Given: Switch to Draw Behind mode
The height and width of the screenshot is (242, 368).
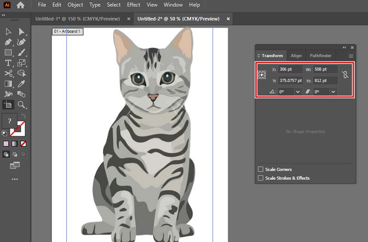Looking at the screenshot, I should tap(15, 154).
